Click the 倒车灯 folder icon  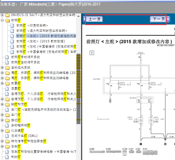[7, 147]
